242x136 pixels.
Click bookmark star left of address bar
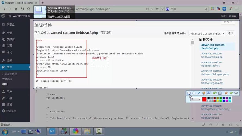(x=29, y=9)
